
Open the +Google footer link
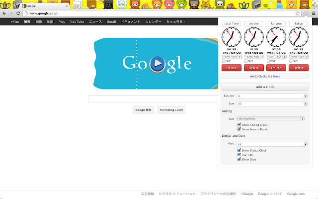pos(247,194)
